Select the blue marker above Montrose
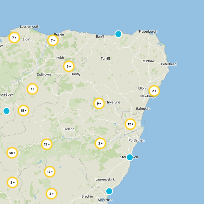The image size is (204, 204). [x=109, y=191]
